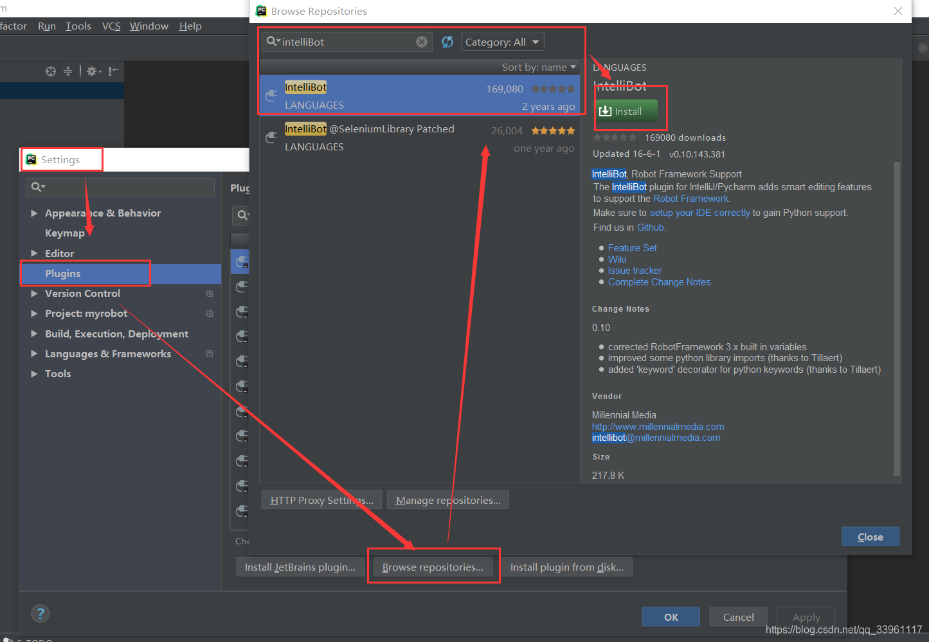Select IntelliBot @SeleniumLibrary Patched plugin row
The image size is (929, 642).
419,138
